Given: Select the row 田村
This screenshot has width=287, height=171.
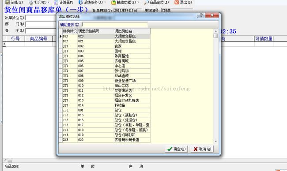Looking at the screenshot, I should 105,51.
